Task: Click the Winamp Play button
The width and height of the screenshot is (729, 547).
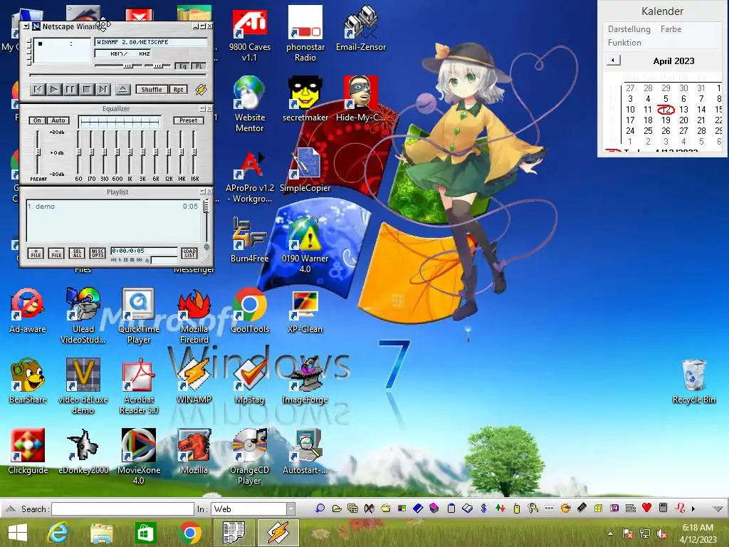Action: [x=53, y=89]
